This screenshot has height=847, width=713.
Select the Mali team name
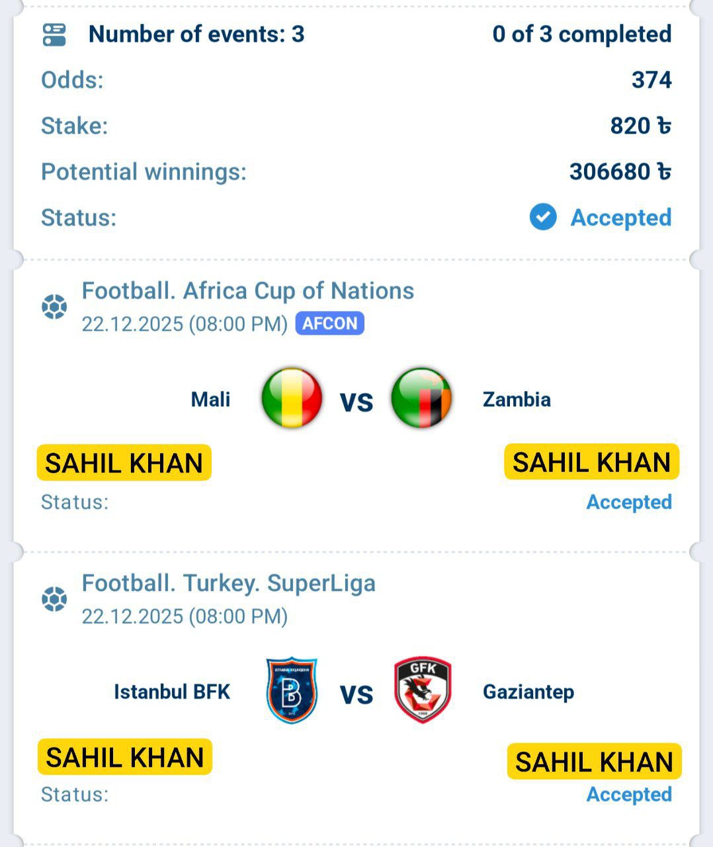coord(210,399)
